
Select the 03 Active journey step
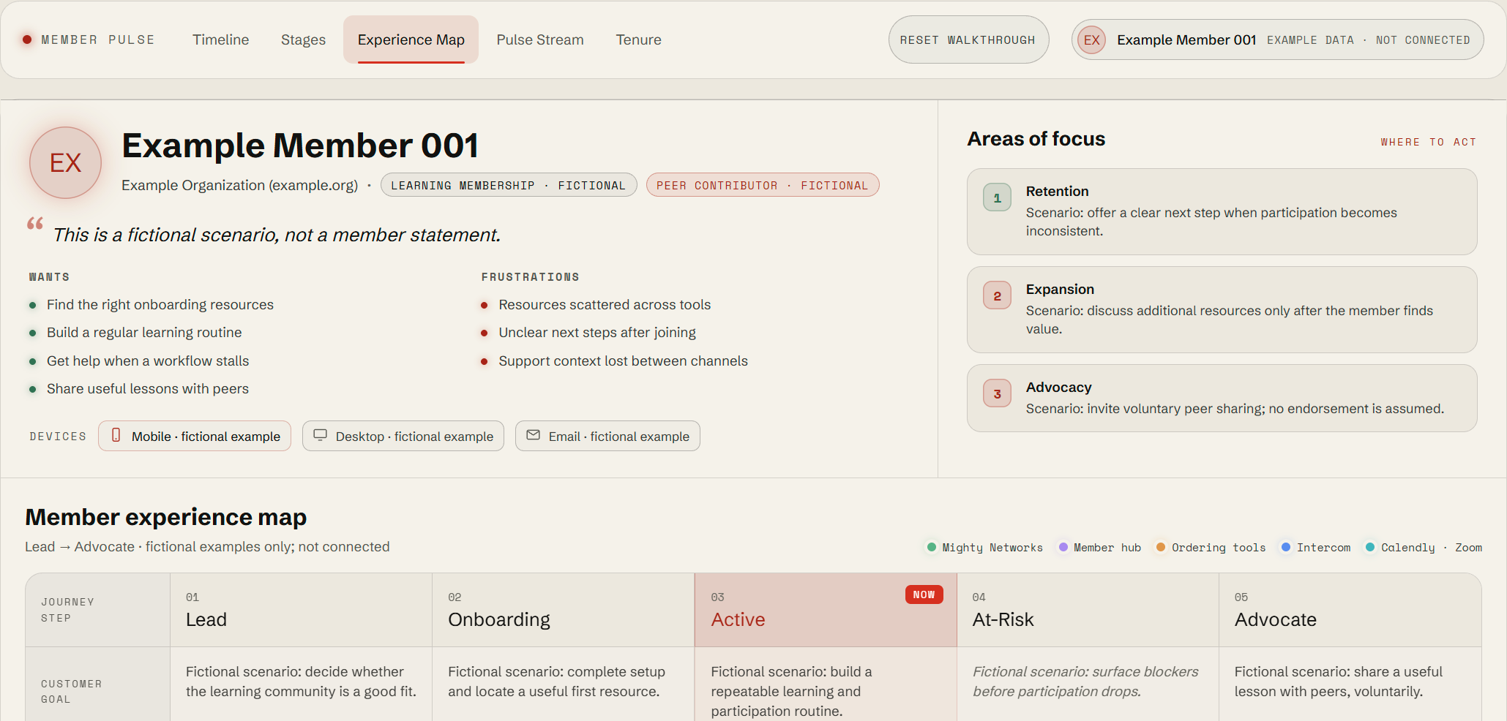826,610
